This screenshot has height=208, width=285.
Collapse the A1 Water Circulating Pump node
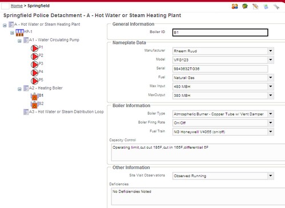(19, 41)
